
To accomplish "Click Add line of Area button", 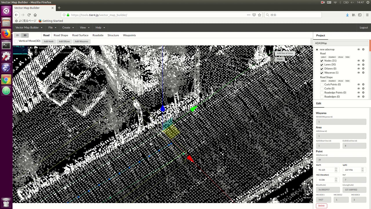I will tap(285, 53).
